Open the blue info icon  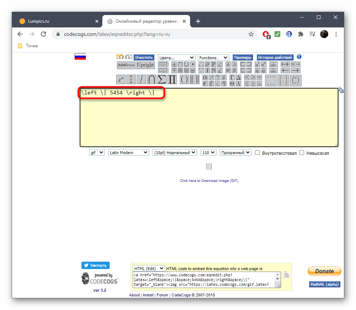click(x=299, y=57)
